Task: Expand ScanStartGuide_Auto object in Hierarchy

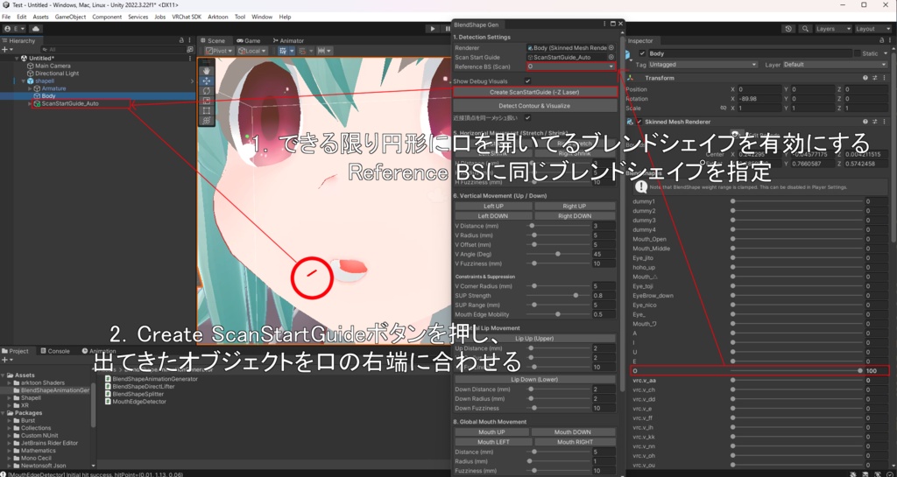Action: pyautogui.click(x=31, y=104)
